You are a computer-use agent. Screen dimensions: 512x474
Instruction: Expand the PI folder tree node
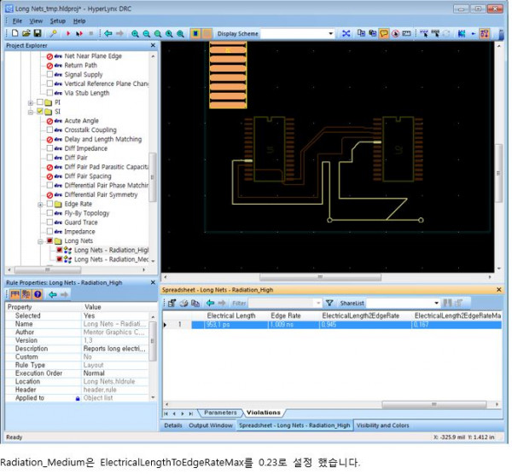31,101
